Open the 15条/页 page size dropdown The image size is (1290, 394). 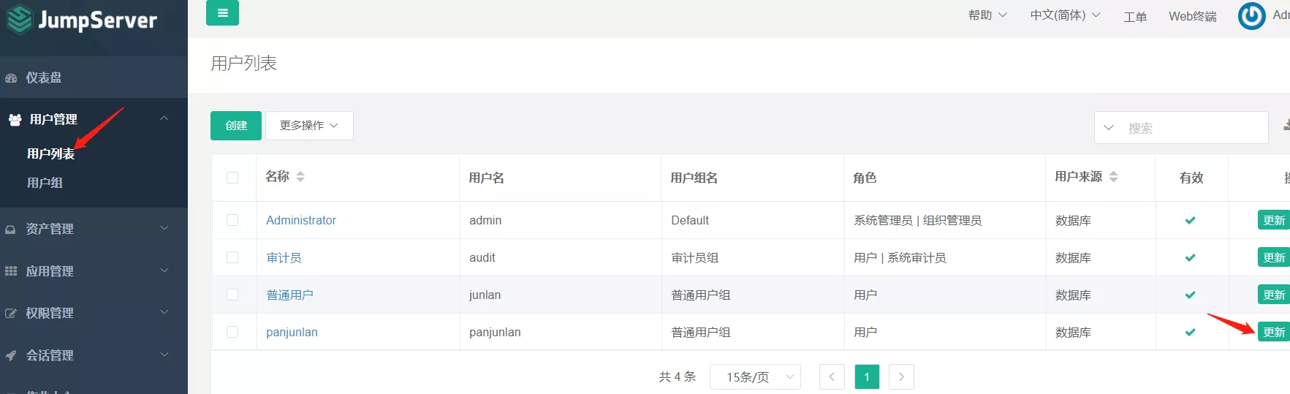tap(755, 376)
